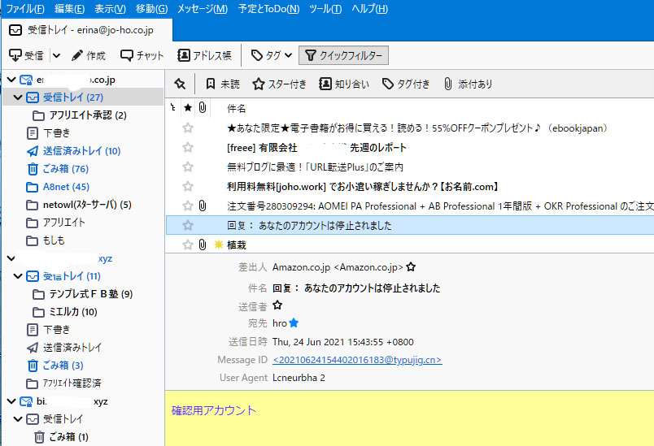
Task: Toggle the クイックフィルター button
Action: click(343, 55)
